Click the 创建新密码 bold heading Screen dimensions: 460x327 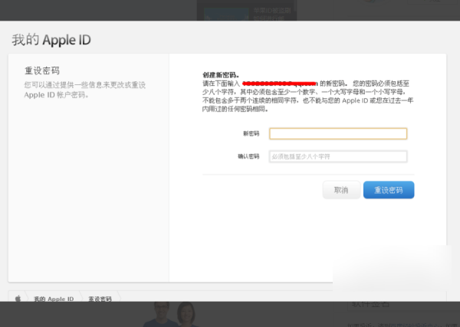tap(221, 75)
